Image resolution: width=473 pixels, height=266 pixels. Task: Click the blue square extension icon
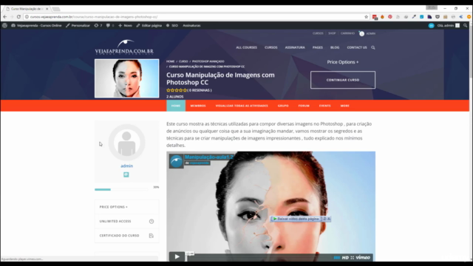point(422,17)
